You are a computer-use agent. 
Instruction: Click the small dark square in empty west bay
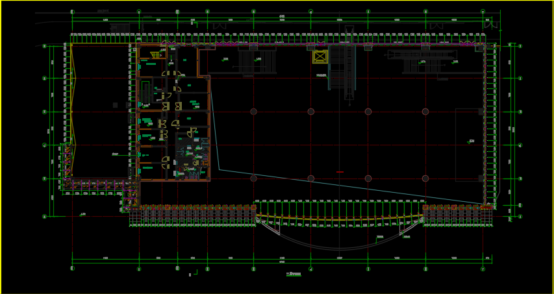[115, 105]
